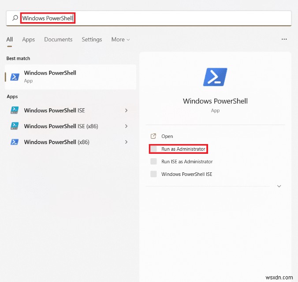The width and height of the screenshot is (298, 282).
Task: Click the icon beside Run ISE as Administrator
Action: pos(153,161)
